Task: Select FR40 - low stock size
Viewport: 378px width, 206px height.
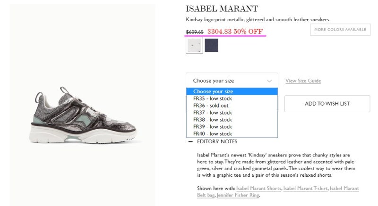Action: click(x=232, y=134)
